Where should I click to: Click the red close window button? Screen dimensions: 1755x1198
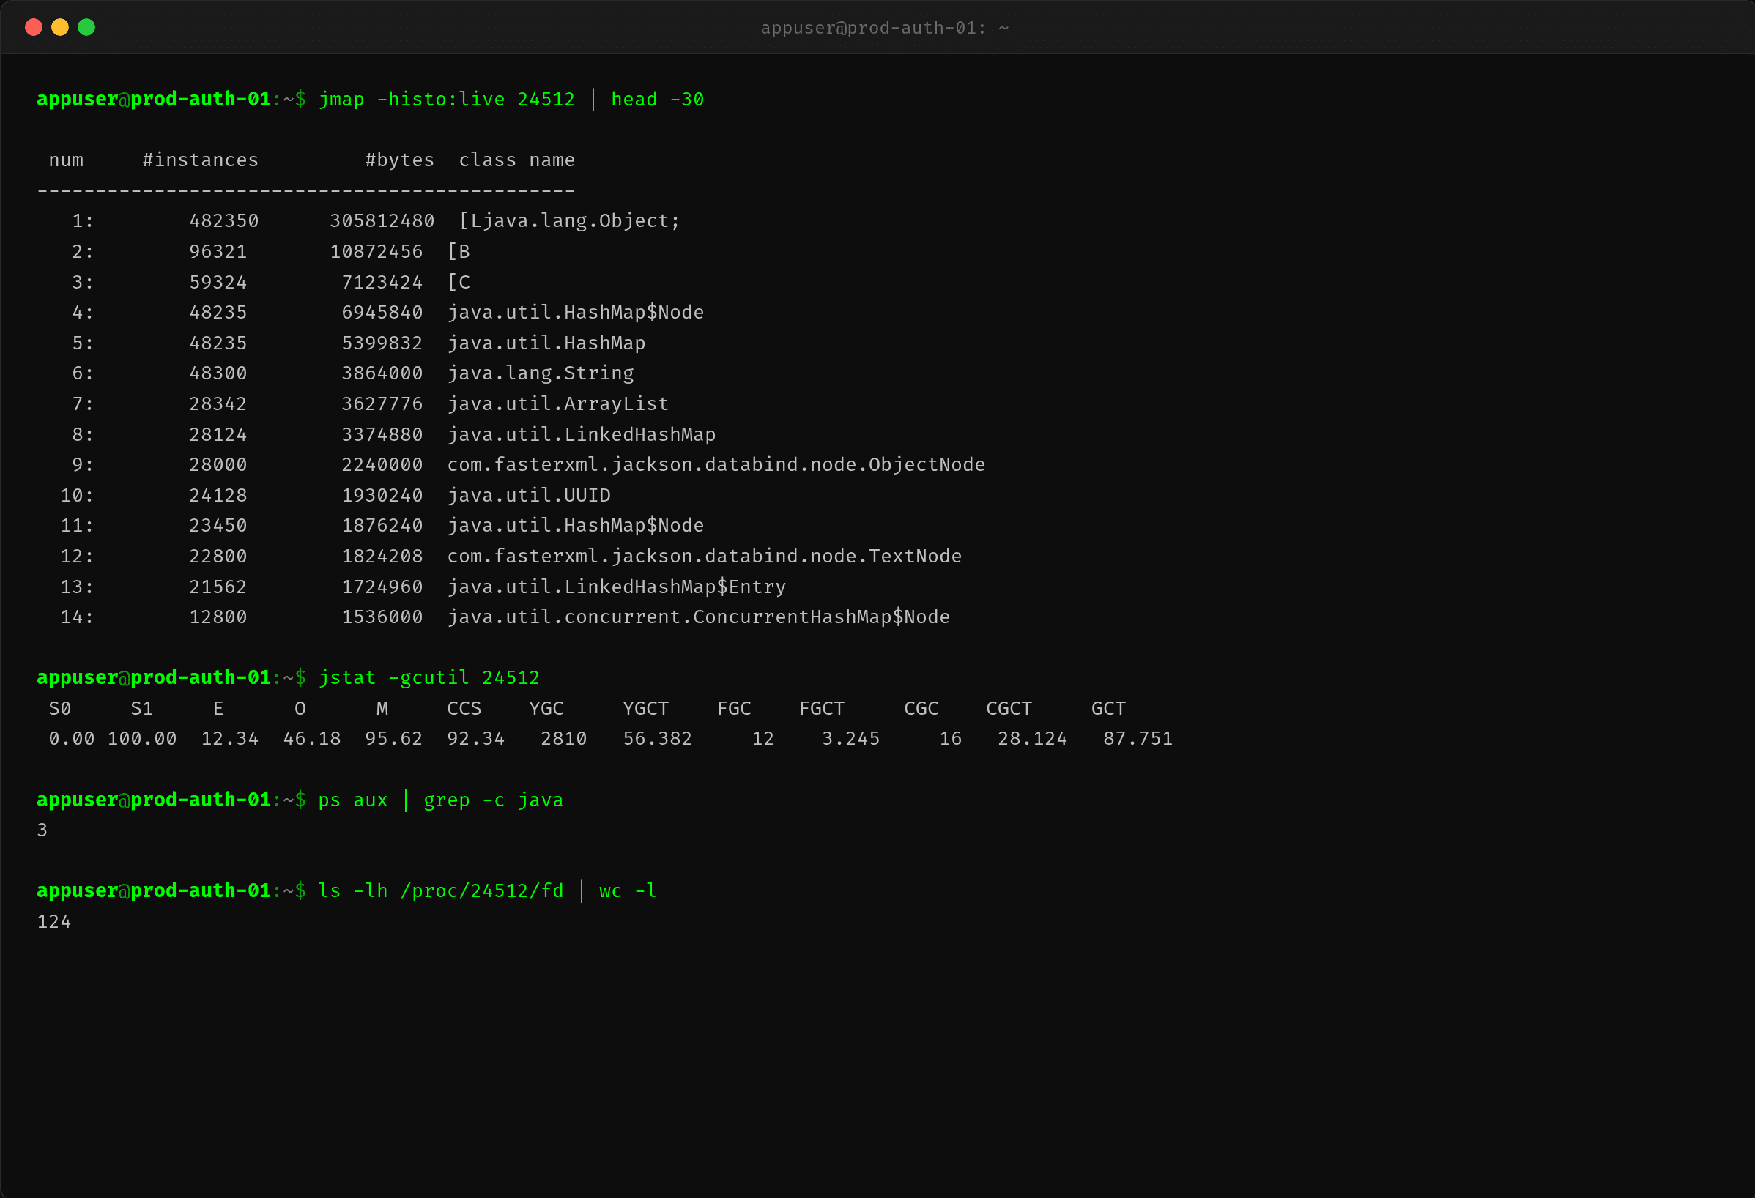click(33, 28)
